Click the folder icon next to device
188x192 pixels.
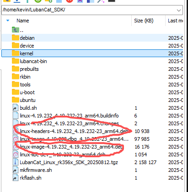(x=16, y=45)
